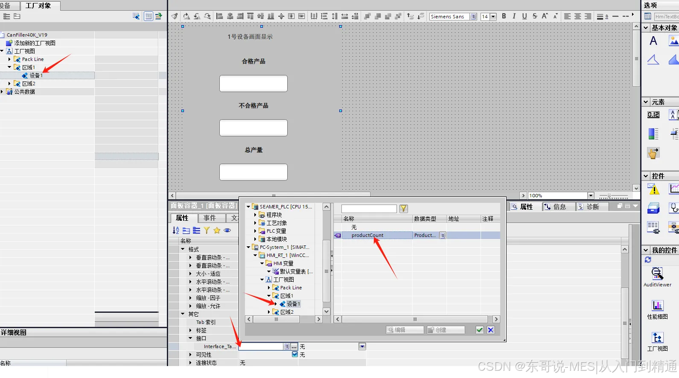Collapse the 基本对象 section
Image resolution: width=679 pixels, height=378 pixels.
pos(646,28)
